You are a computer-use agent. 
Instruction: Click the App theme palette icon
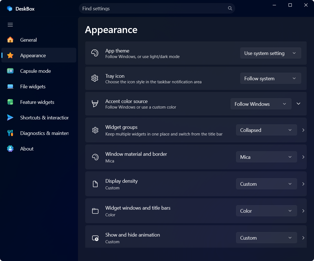pyautogui.click(x=95, y=53)
